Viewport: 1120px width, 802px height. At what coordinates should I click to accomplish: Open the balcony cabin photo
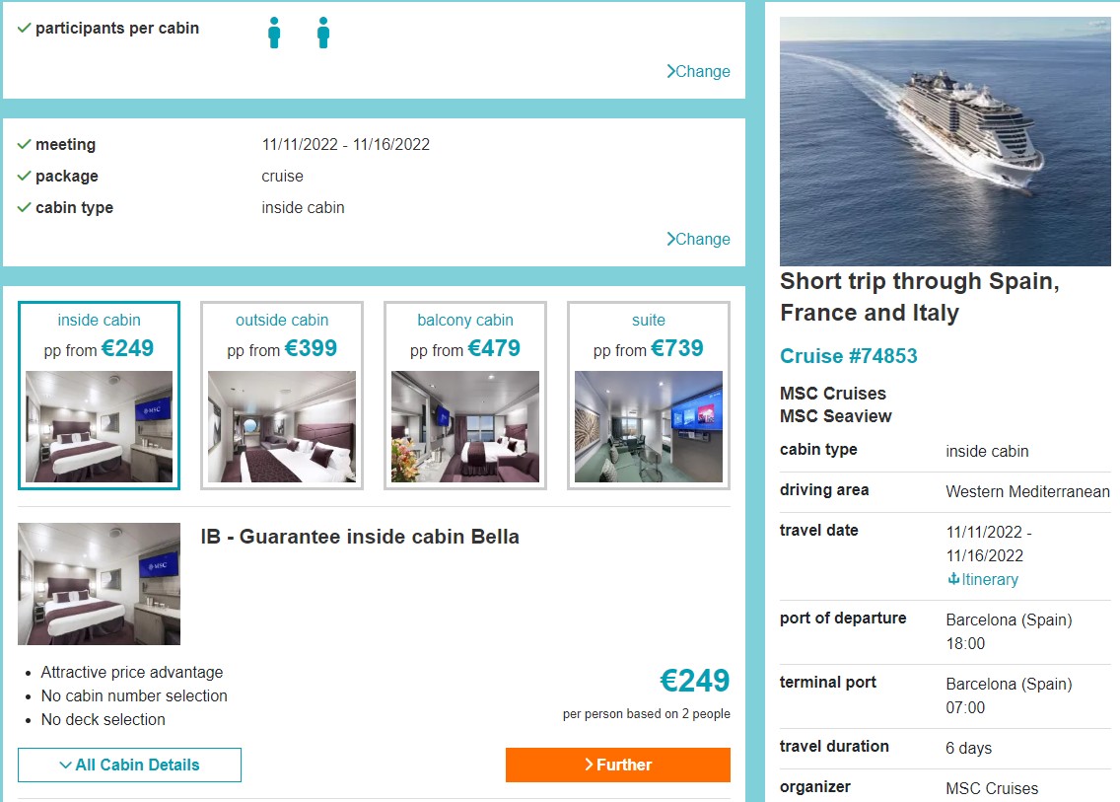click(465, 426)
